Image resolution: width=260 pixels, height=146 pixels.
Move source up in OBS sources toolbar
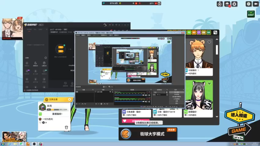click(104, 104)
